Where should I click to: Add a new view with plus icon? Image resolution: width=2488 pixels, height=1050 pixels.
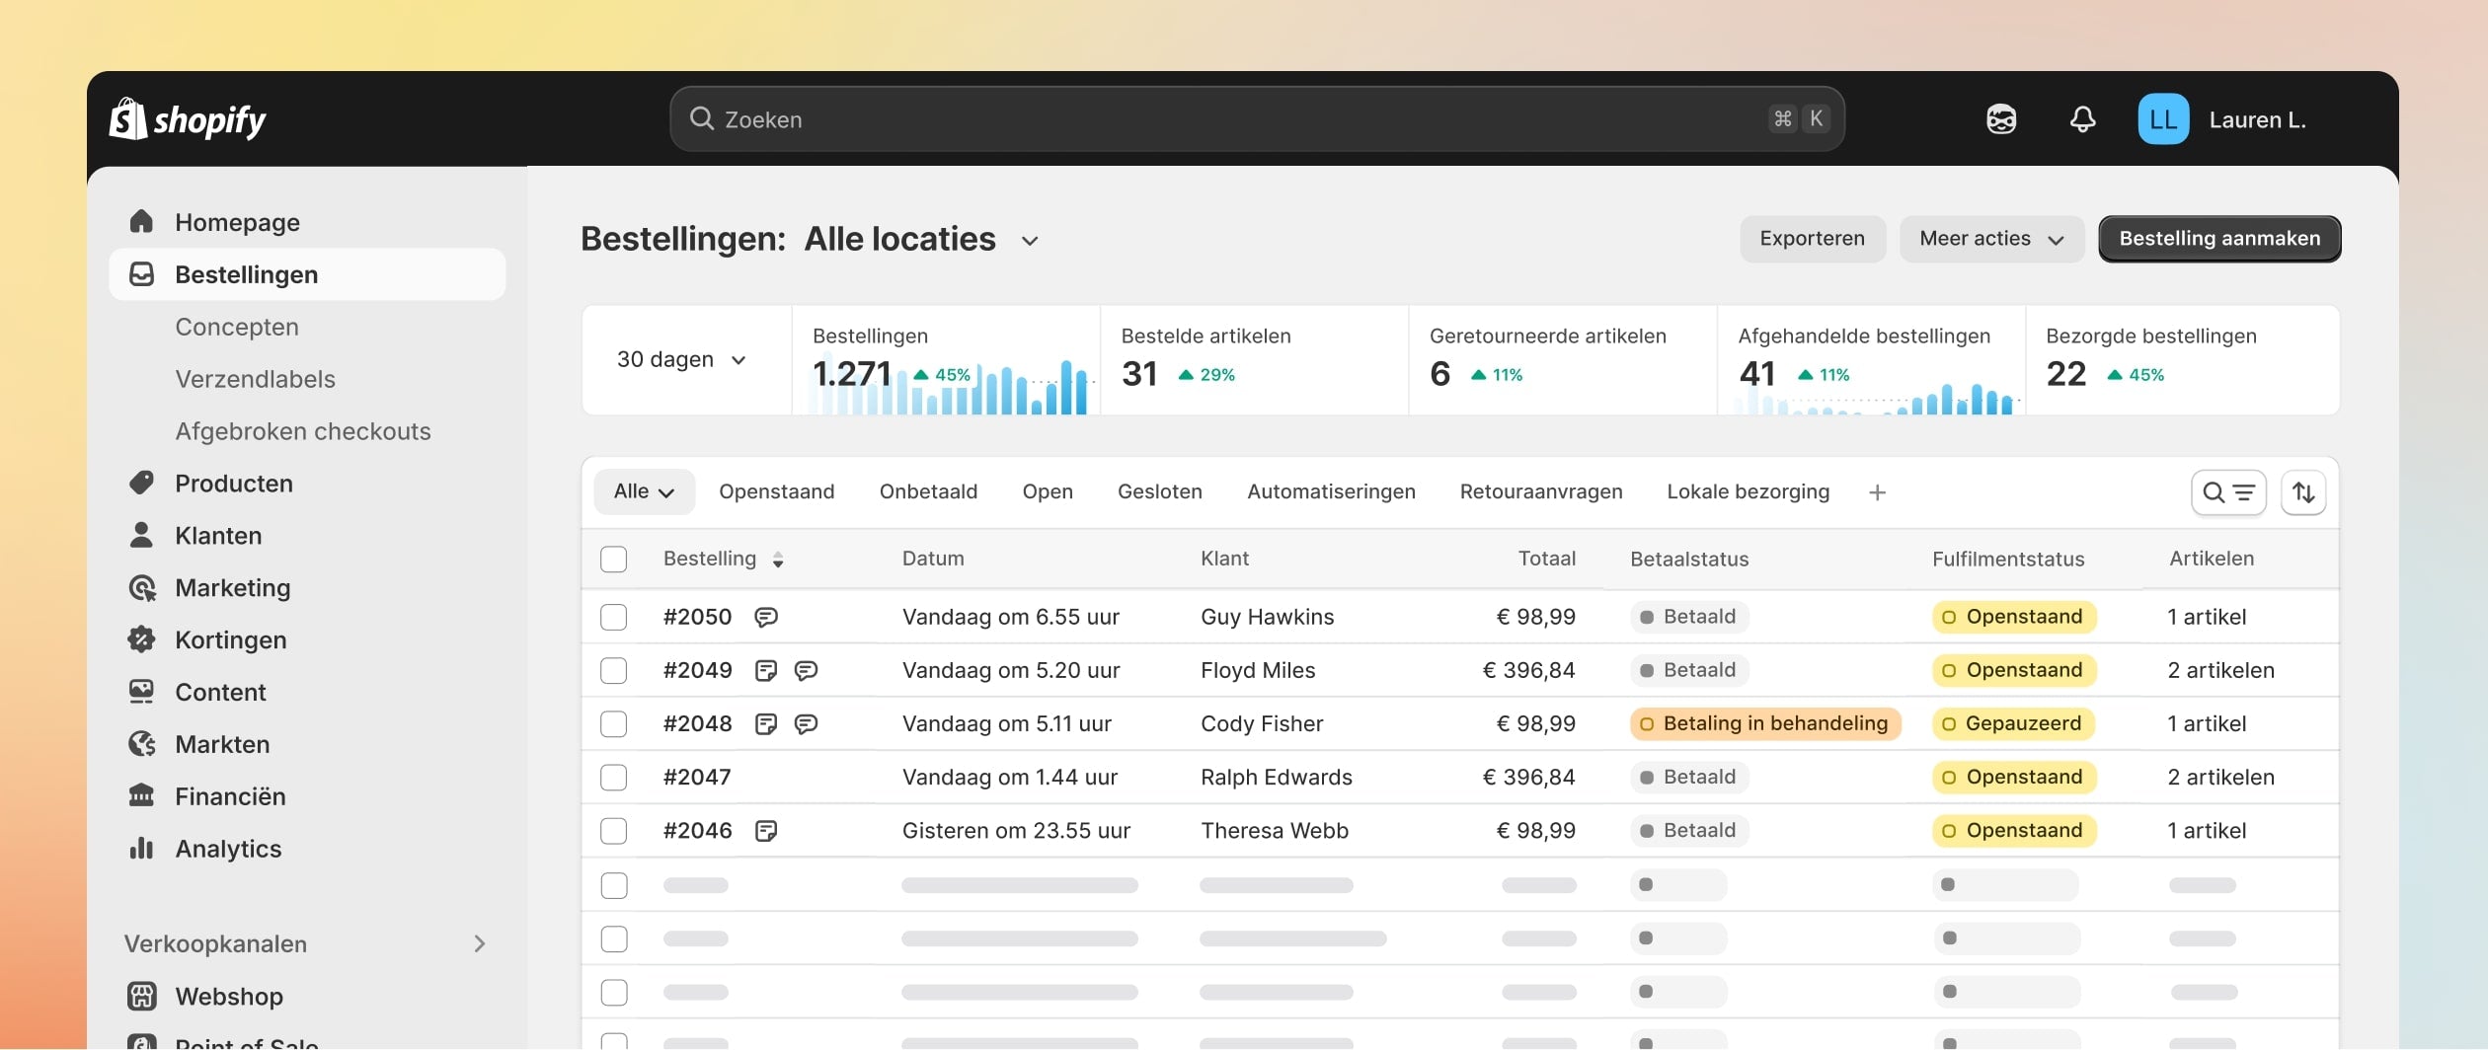click(x=1877, y=492)
